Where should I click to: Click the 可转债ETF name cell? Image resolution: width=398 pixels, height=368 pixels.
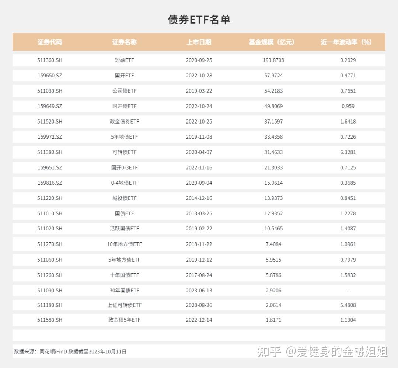tap(125, 152)
